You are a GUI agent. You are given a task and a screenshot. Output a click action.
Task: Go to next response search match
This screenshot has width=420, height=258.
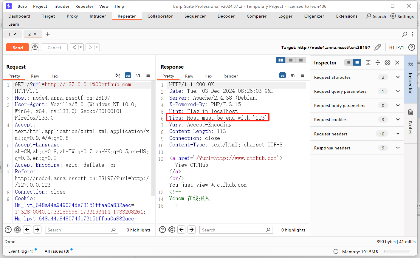[191, 230]
